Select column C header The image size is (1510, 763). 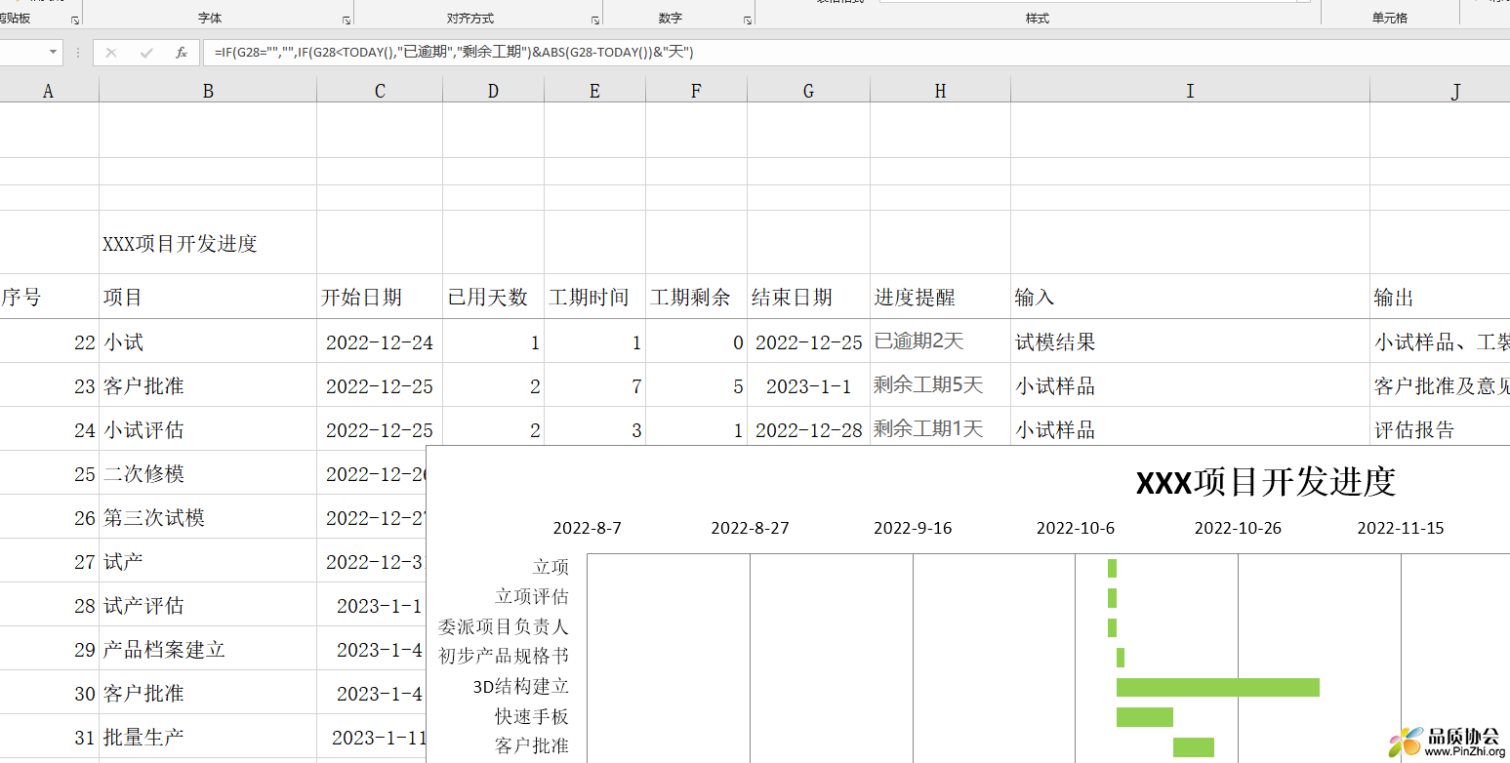(x=380, y=91)
